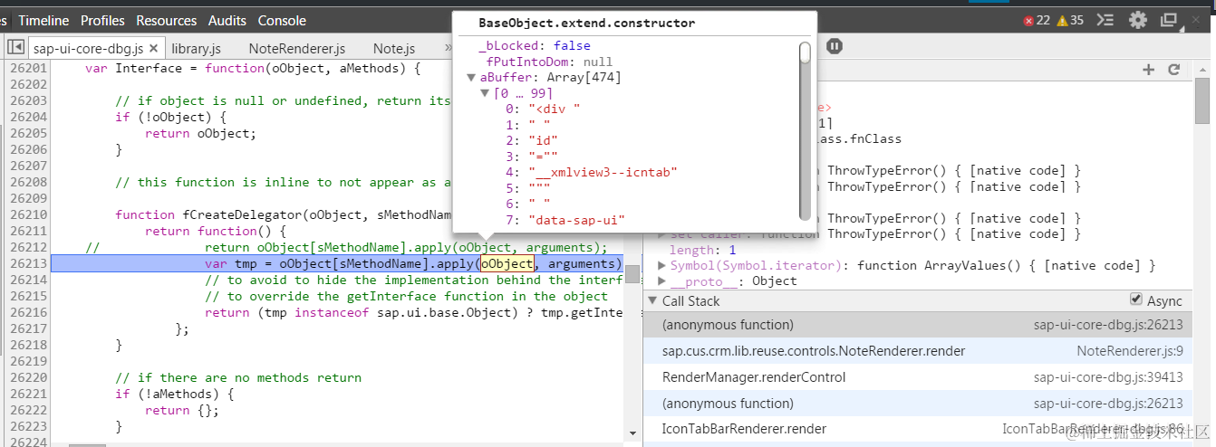Close the sap-ui-core-dbg.js tab
The image size is (1216, 447).
tap(153, 49)
